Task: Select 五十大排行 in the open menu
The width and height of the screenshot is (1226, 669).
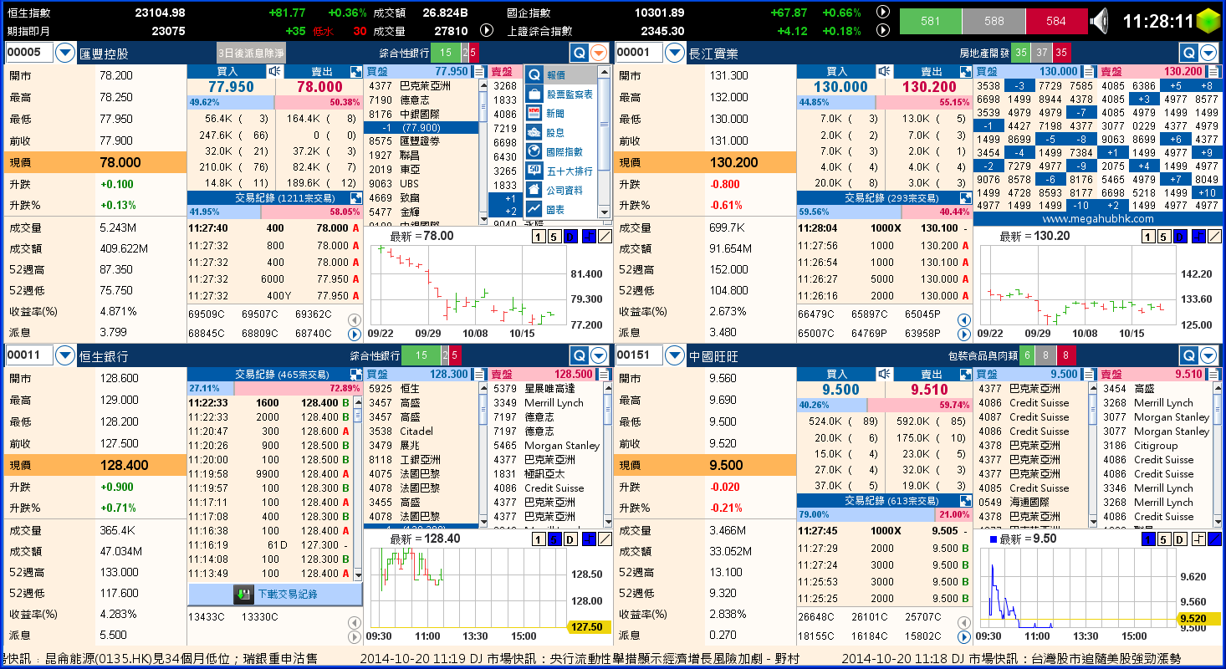Action: point(561,171)
